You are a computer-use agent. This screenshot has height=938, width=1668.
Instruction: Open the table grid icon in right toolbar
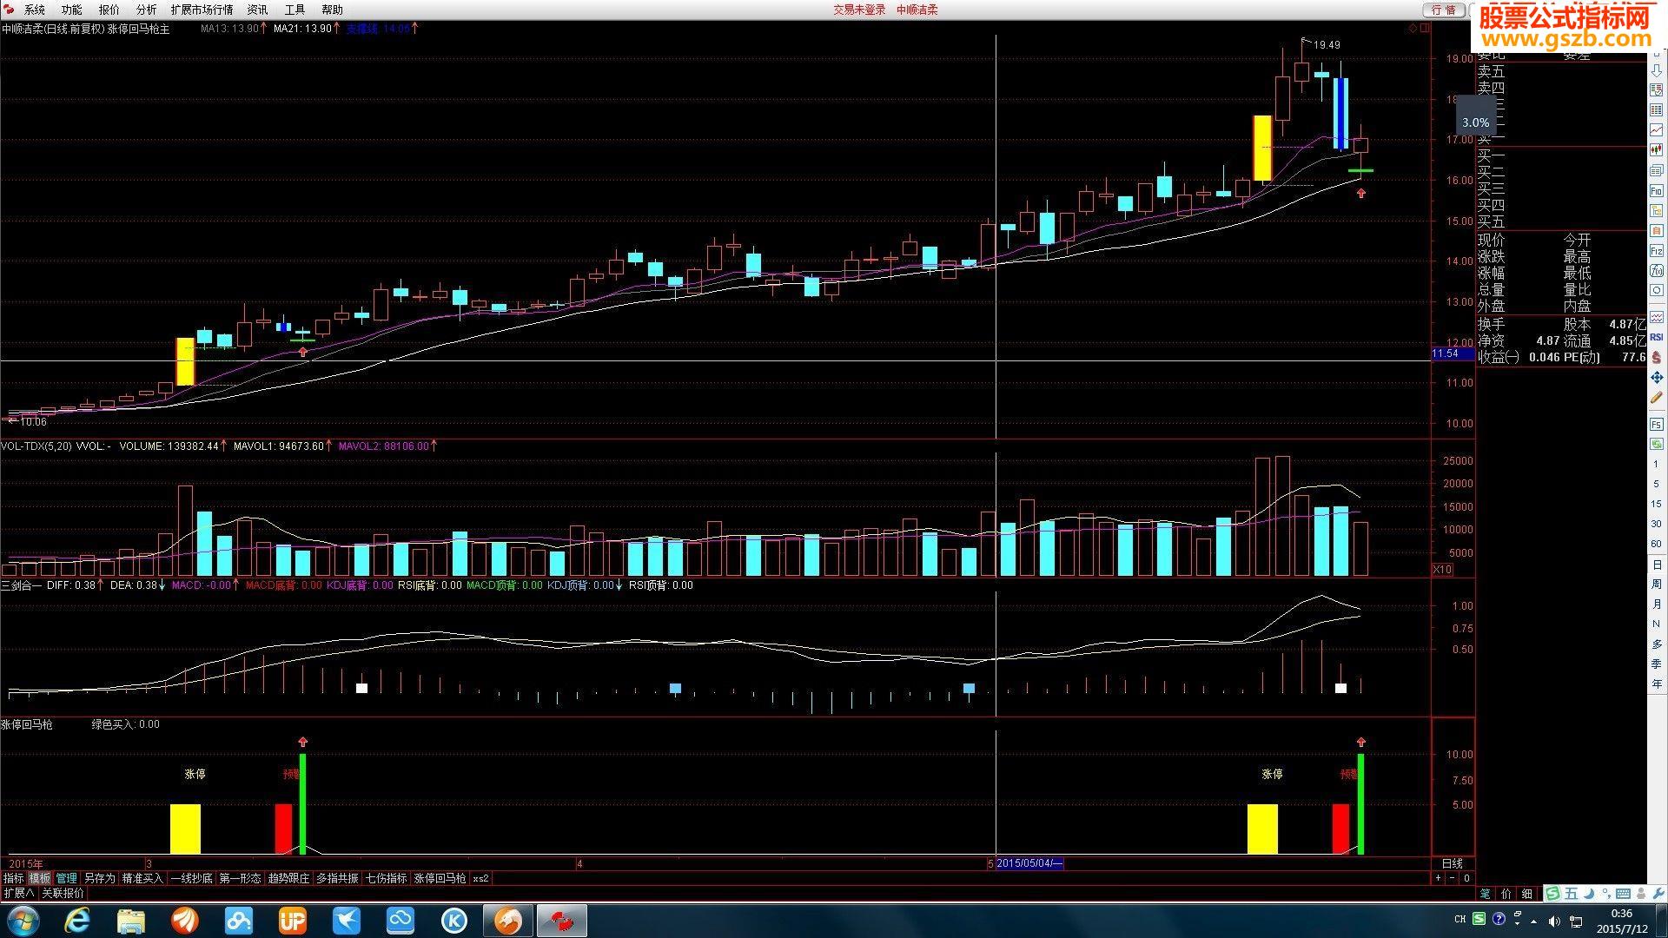tap(1657, 110)
